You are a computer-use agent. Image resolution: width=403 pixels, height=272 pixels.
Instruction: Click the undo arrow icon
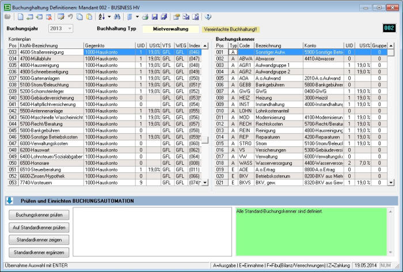[70, 17]
